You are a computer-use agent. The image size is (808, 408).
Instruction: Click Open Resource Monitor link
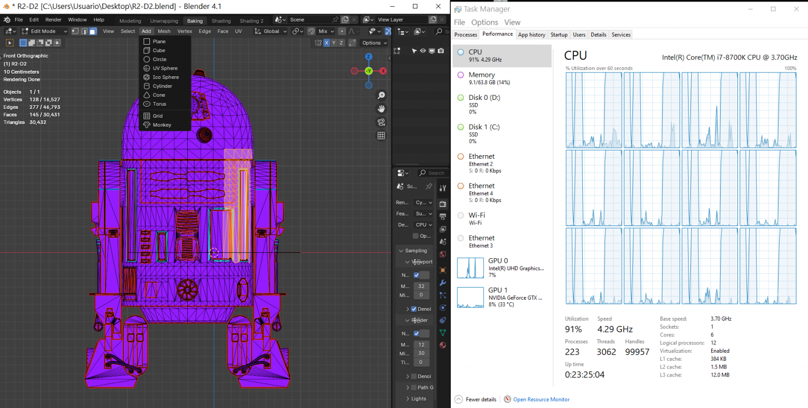[x=541, y=400]
